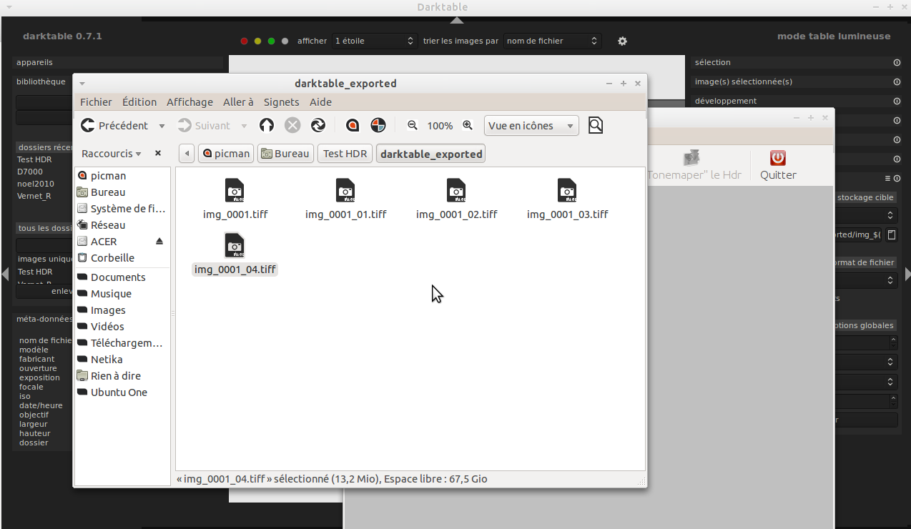The image size is (911, 529).
Task: Open file search magnifier icon
Action: point(596,125)
